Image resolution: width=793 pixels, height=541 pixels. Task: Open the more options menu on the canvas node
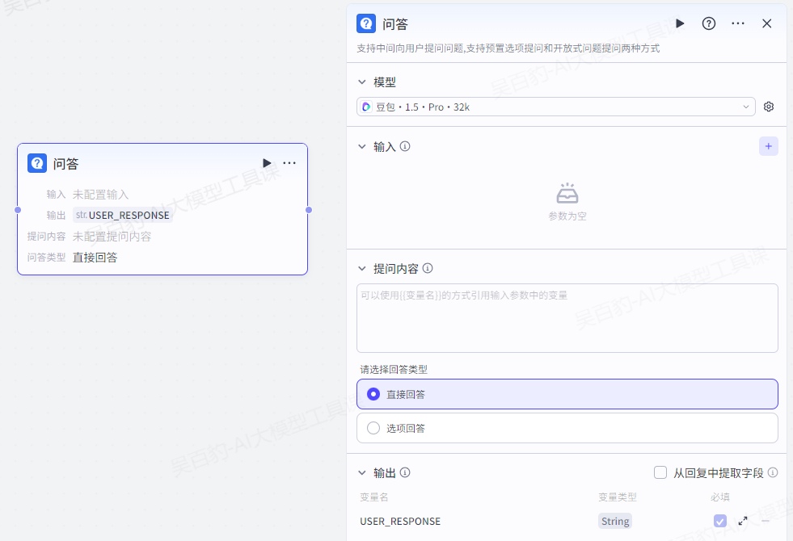tap(289, 163)
